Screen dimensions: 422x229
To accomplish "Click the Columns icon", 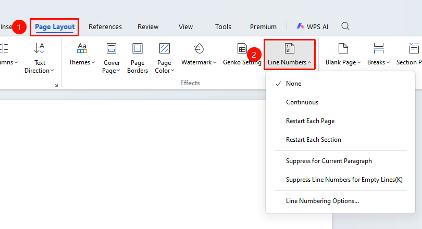I will tap(4, 48).
